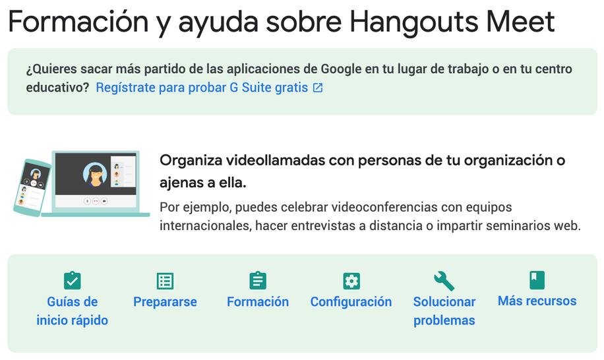Click the text ¿Quieres sacar más partido

299,78
